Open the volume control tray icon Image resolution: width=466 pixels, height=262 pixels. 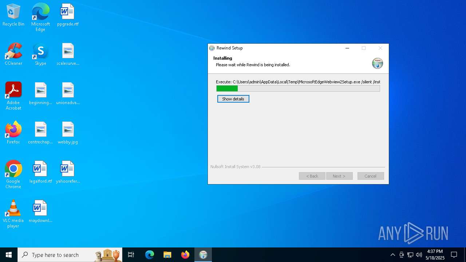click(x=419, y=255)
